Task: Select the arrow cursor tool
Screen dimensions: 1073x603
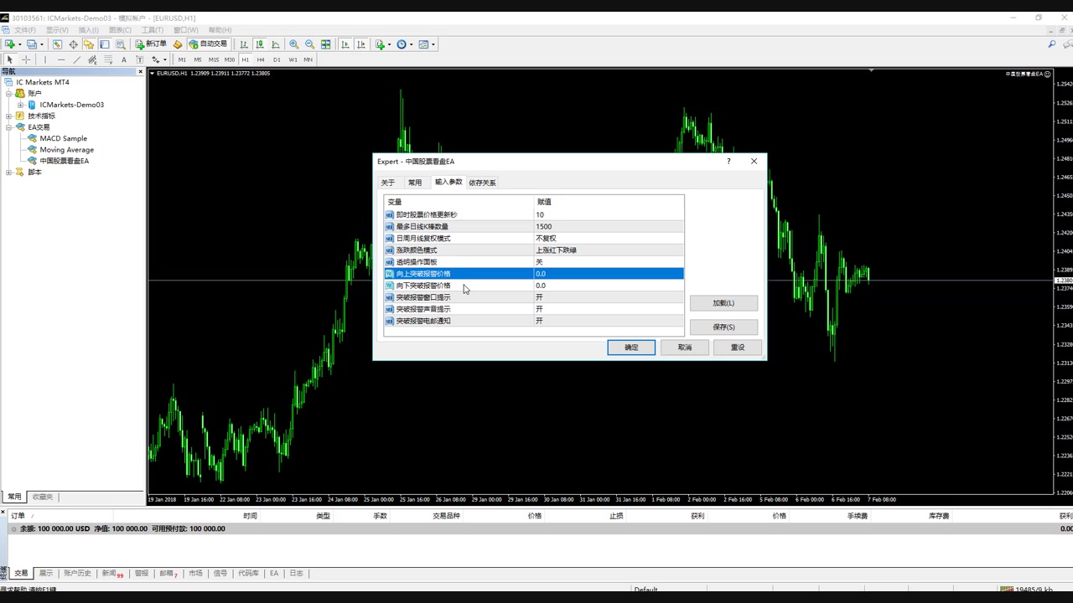Action: [x=10, y=59]
